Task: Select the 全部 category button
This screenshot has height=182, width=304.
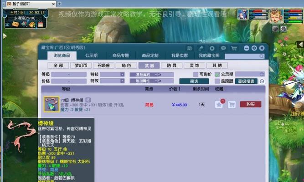Action: pyautogui.click(x=58, y=66)
